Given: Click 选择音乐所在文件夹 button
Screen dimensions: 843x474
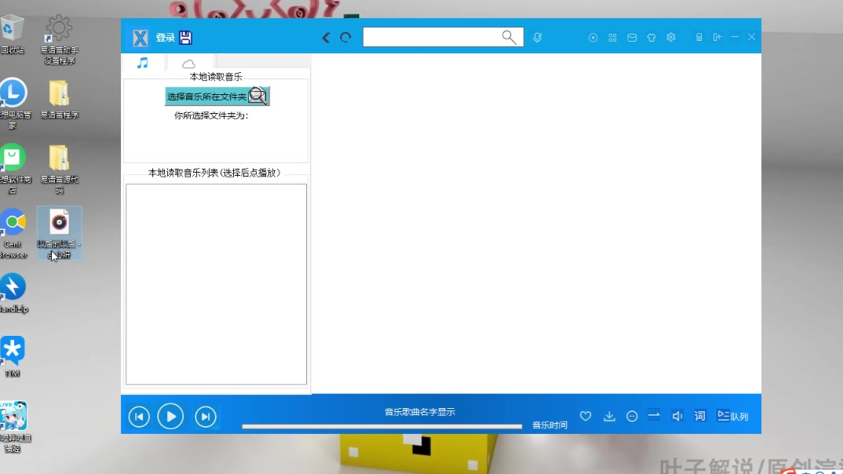Looking at the screenshot, I should point(217,97).
